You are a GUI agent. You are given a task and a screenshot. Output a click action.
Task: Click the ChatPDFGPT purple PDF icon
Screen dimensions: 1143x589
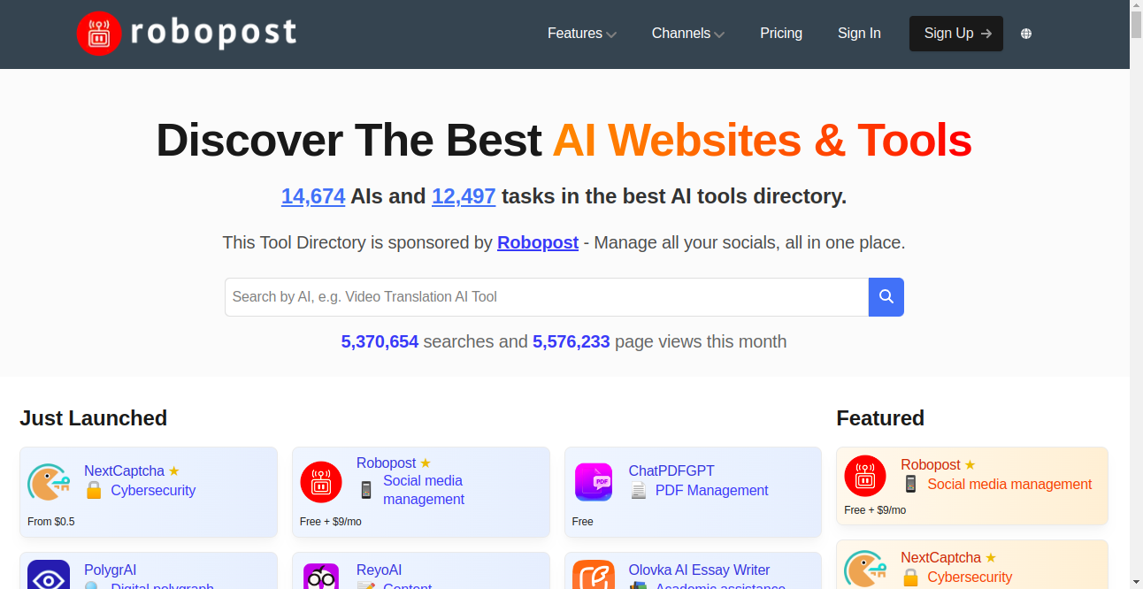click(x=594, y=483)
